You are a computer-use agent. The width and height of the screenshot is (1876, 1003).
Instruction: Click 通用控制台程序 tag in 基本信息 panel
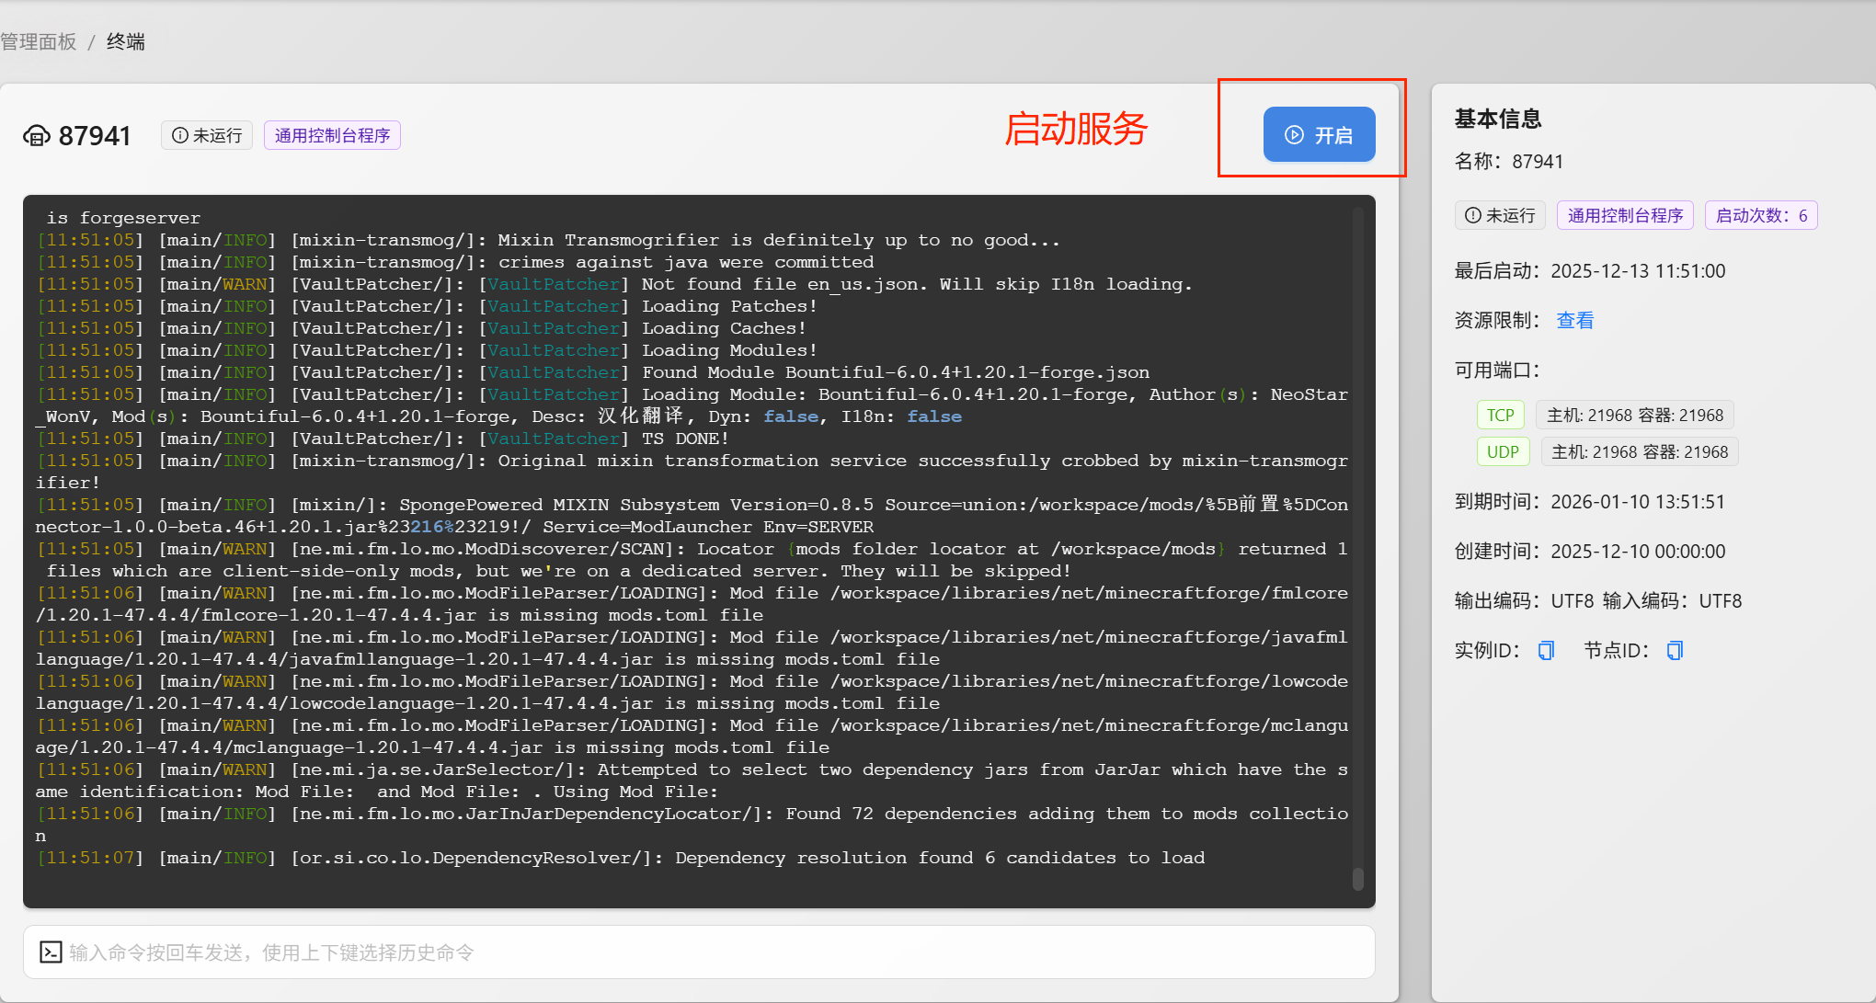pos(1625,215)
